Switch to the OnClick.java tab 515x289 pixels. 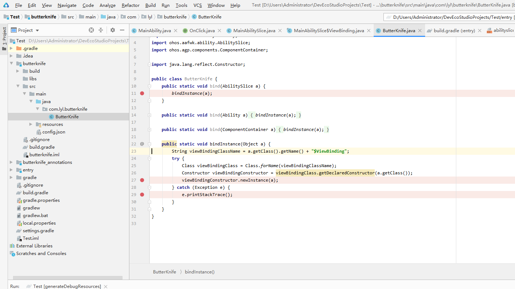(x=202, y=31)
